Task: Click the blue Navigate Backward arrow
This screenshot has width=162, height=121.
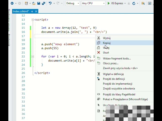Action: (12, 3)
